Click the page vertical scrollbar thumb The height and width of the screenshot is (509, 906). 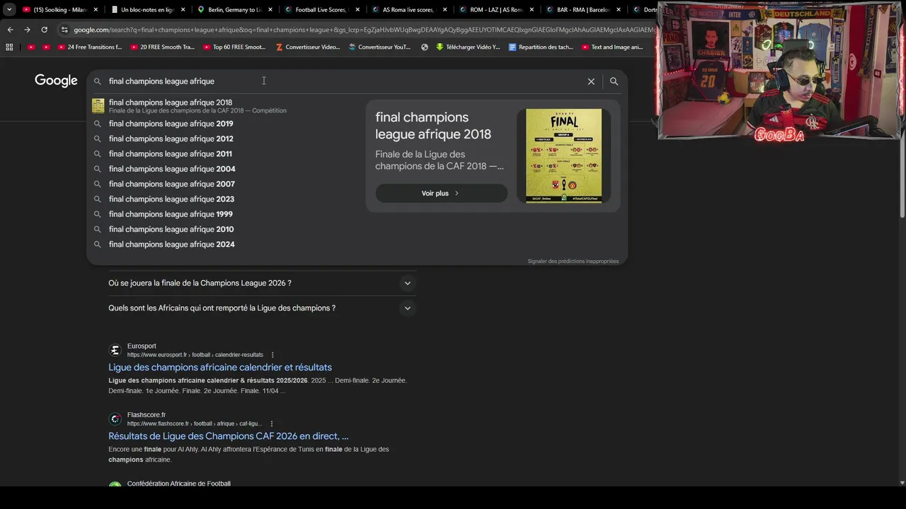(902, 141)
